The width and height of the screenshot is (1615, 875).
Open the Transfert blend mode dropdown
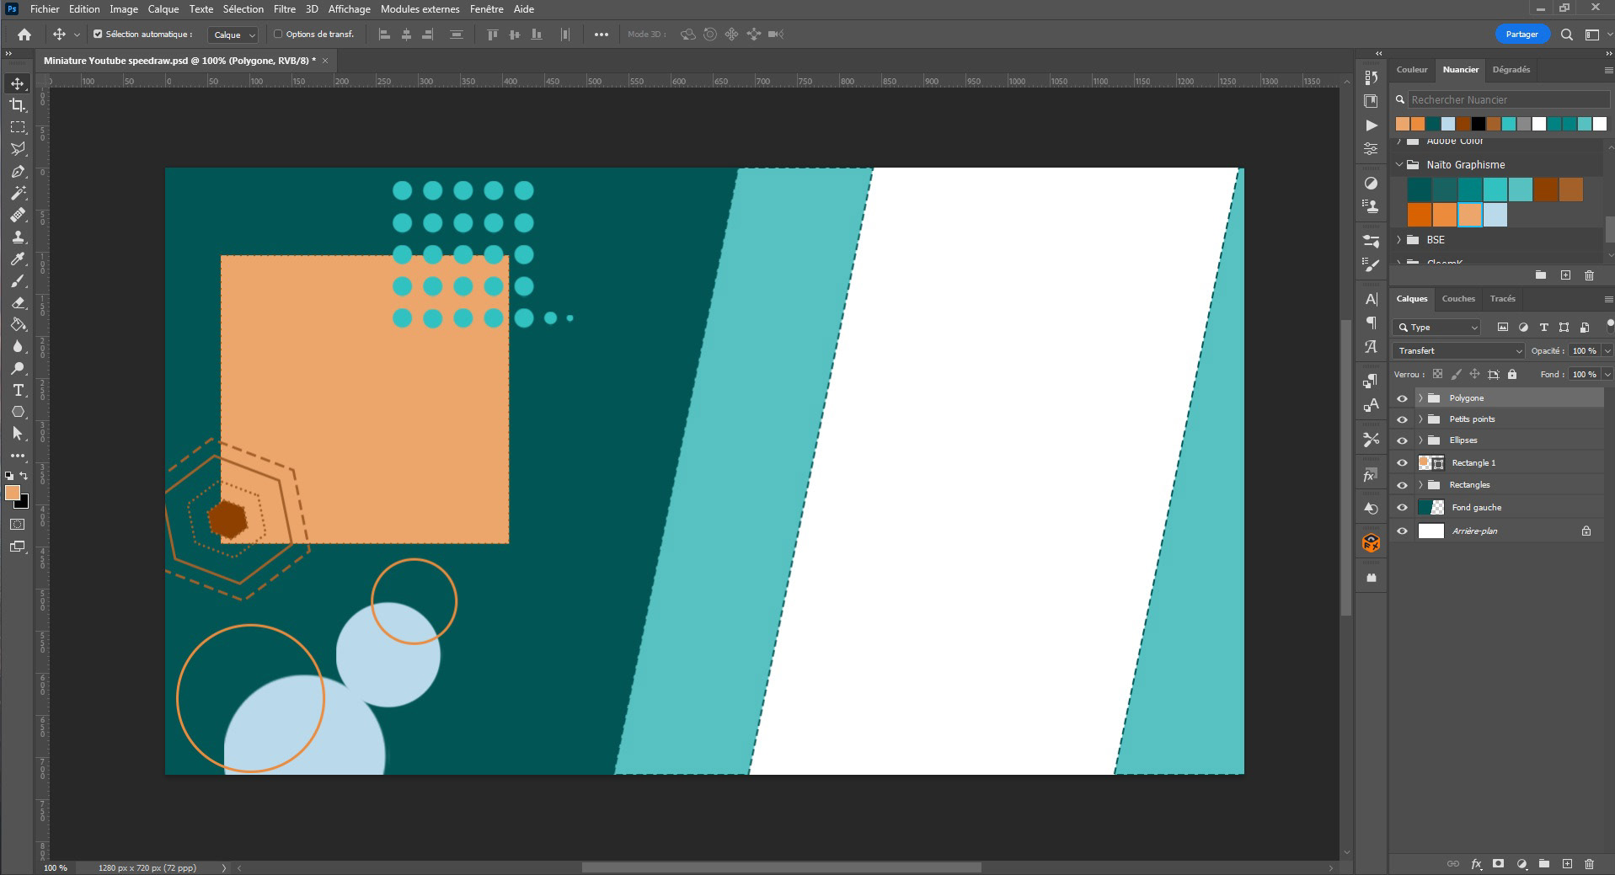[1459, 351]
